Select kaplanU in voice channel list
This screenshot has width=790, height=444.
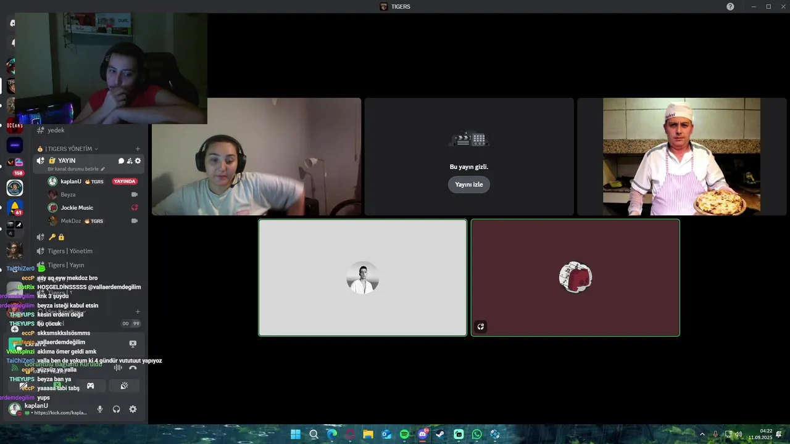click(71, 181)
